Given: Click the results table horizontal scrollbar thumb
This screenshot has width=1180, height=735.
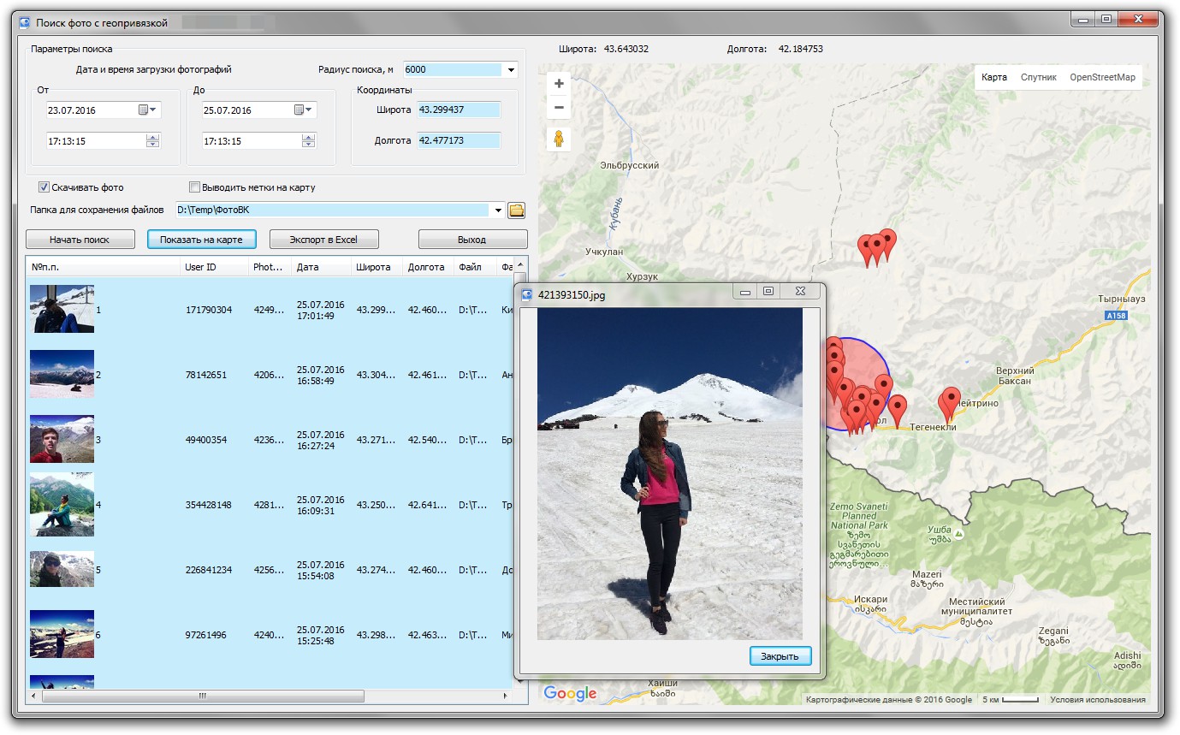Looking at the screenshot, I should [x=203, y=696].
